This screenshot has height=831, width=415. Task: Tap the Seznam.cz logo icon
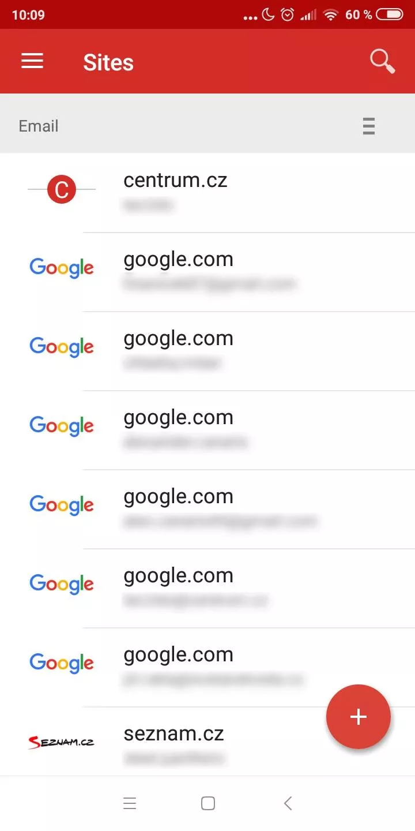click(62, 742)
